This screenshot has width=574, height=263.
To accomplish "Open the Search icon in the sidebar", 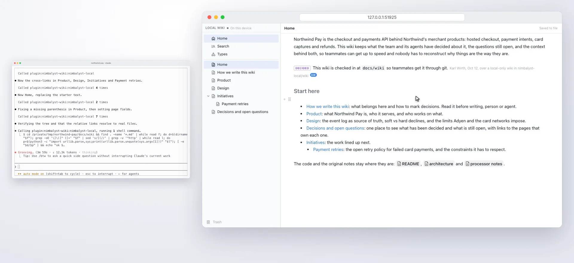I will tap(213, 46).
